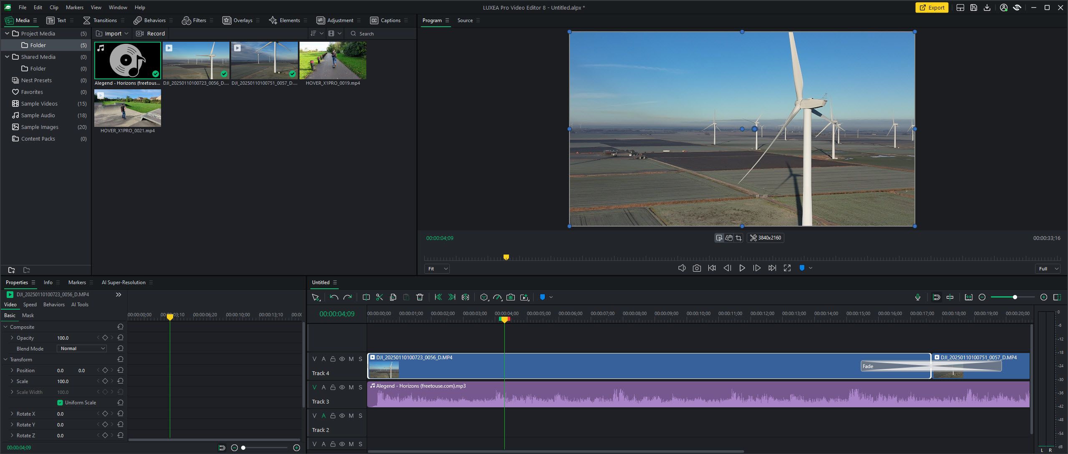Open the Fit zoom dropdown under preview

point(436,269)
